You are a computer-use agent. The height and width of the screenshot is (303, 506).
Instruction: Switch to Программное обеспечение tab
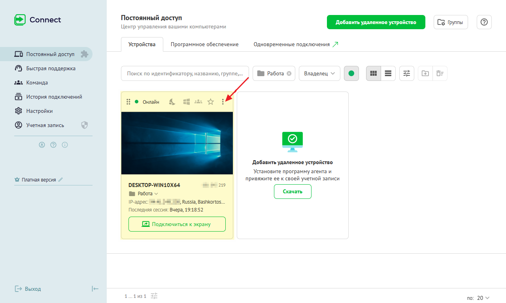tap(204, 45)
